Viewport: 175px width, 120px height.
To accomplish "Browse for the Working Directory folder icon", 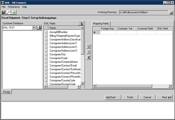I will [x=171, y=12].
